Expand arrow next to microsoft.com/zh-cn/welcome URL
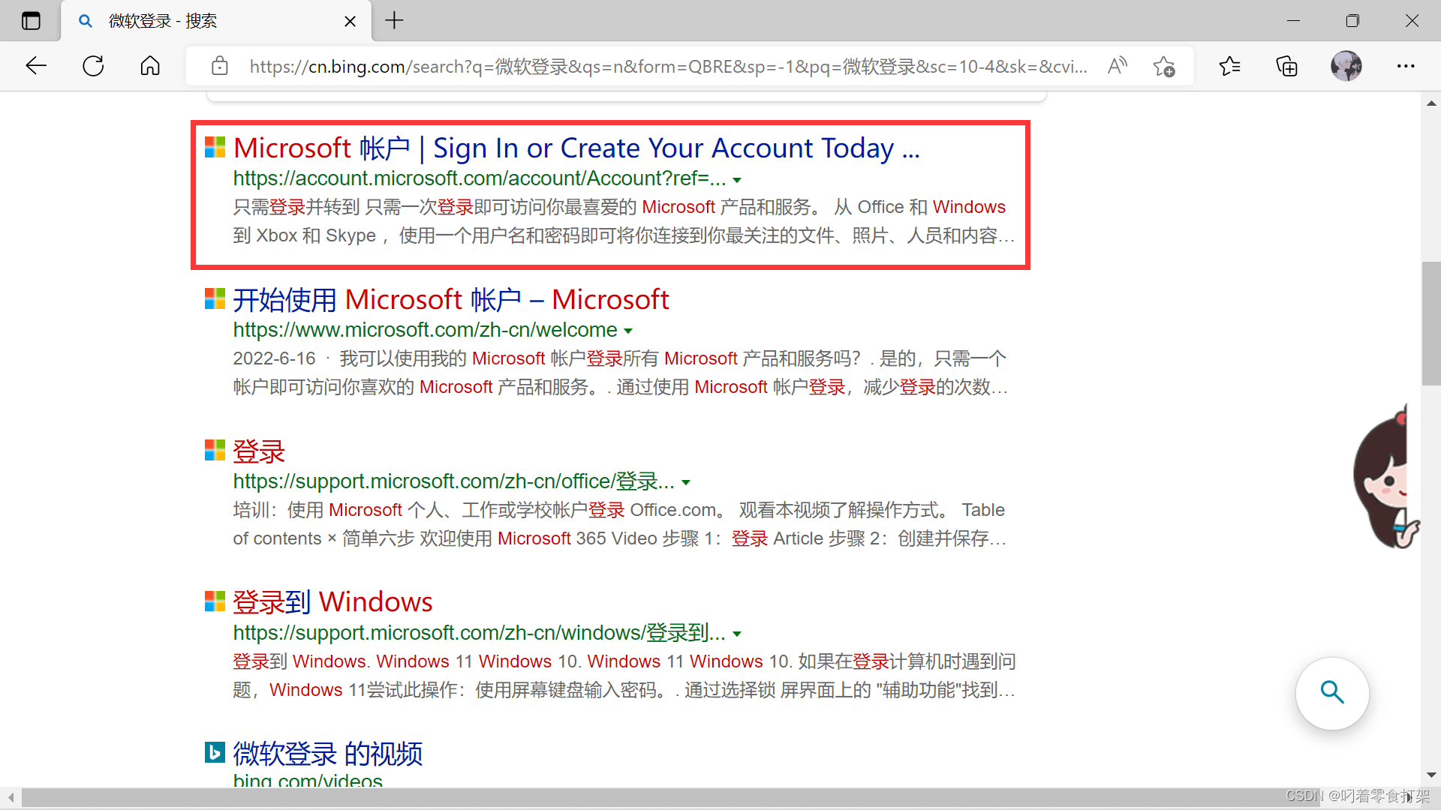 628,331
